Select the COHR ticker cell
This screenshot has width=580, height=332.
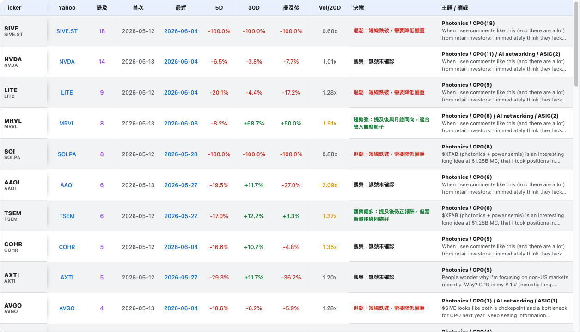coord(24,247)
